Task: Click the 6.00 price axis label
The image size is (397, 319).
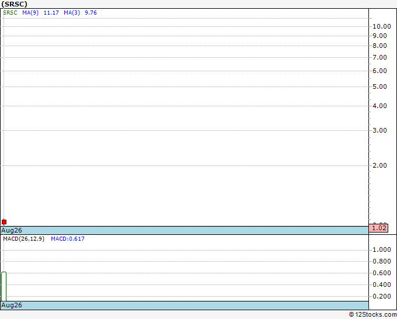Action: pyautogui.click(x=380, y=71)
